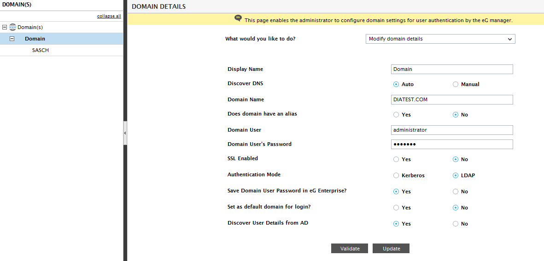Screen dimensions: 544x261
Task: Click the collapse all link
Action: [109, 16]
